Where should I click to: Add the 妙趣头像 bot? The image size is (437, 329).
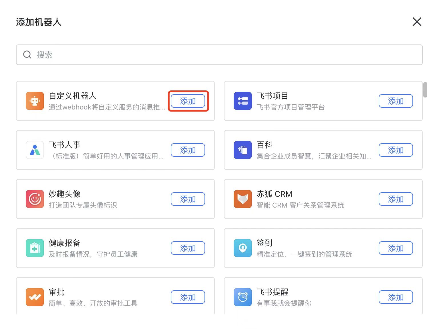[x=188, y=199]
